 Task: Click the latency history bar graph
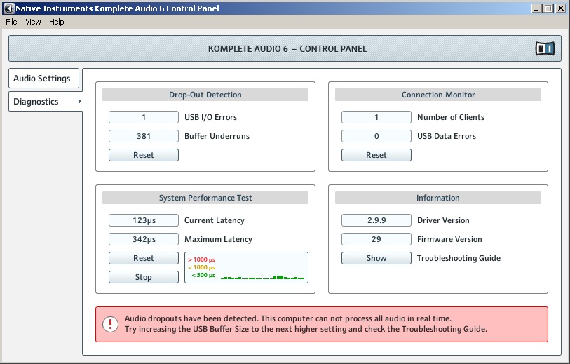(x=262, y=277)
